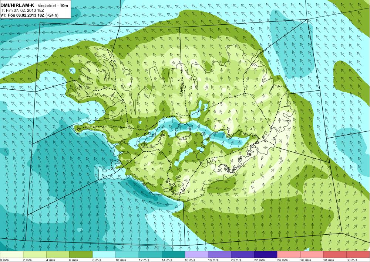Click the "16 m/s" legend label
Viewport: 370px width, 262px height.
[x=190, y=260]
